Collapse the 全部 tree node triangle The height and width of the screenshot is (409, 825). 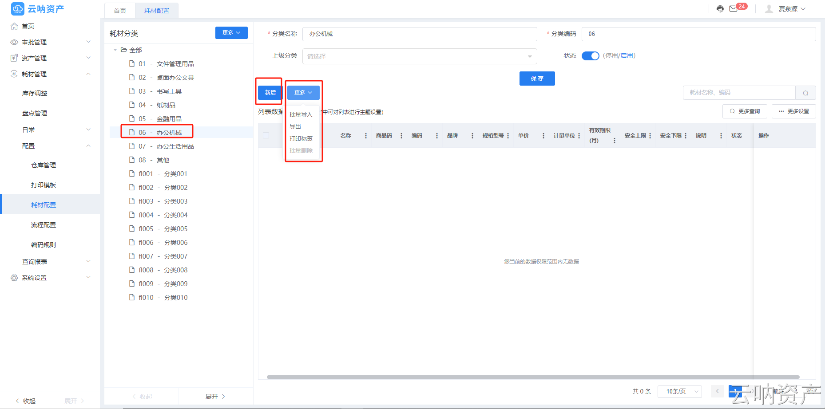[x=115, y=50]
